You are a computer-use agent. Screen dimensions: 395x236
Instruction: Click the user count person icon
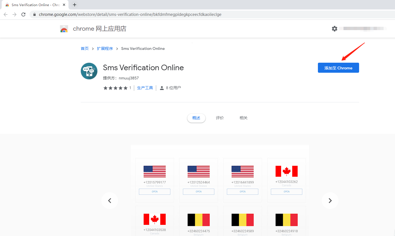162,88
